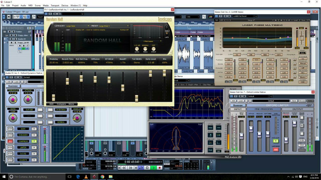This screenshot has width=321, height=180.
Task: Toggle the Early reflections knob in Random Hall
Action: pyautogui.click(x=167, y=28)
